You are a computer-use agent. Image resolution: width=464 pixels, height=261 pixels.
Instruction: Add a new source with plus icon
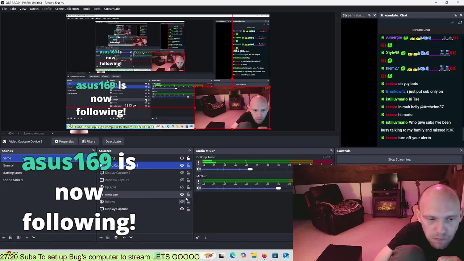click(x=101, y=237)
